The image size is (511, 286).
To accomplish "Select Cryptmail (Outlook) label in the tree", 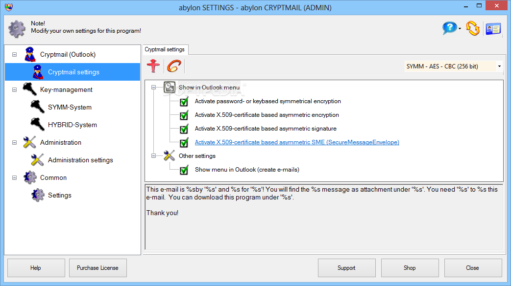I will [68, 54].
